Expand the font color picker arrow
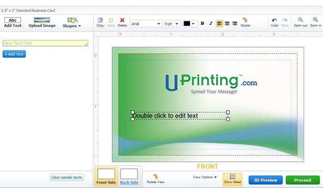The height and width of the screenshot is (188, 323). coord(193,24)
